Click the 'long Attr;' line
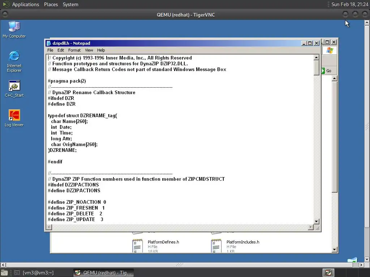The height and width of the screenshot is (277, 370). (61, 139)
